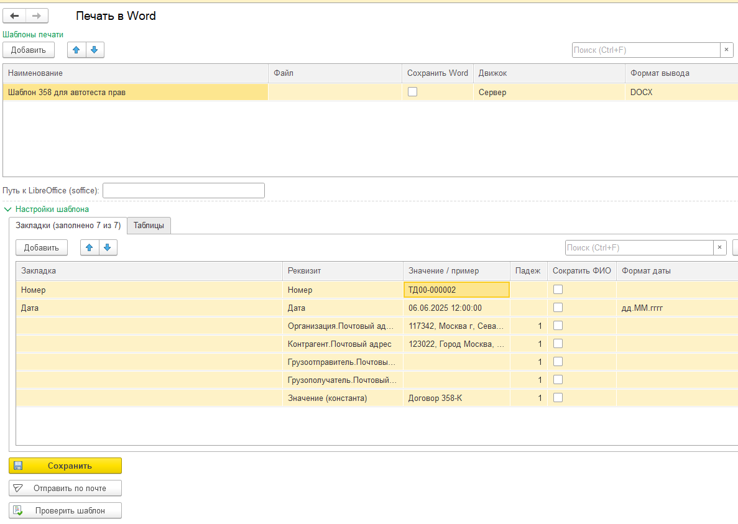Toggle Сократить ФИО for Контрагент.Почтовый адрес row
Image resolution: width=738 pixels, height=524 pixels.
(x=558, y=344)
